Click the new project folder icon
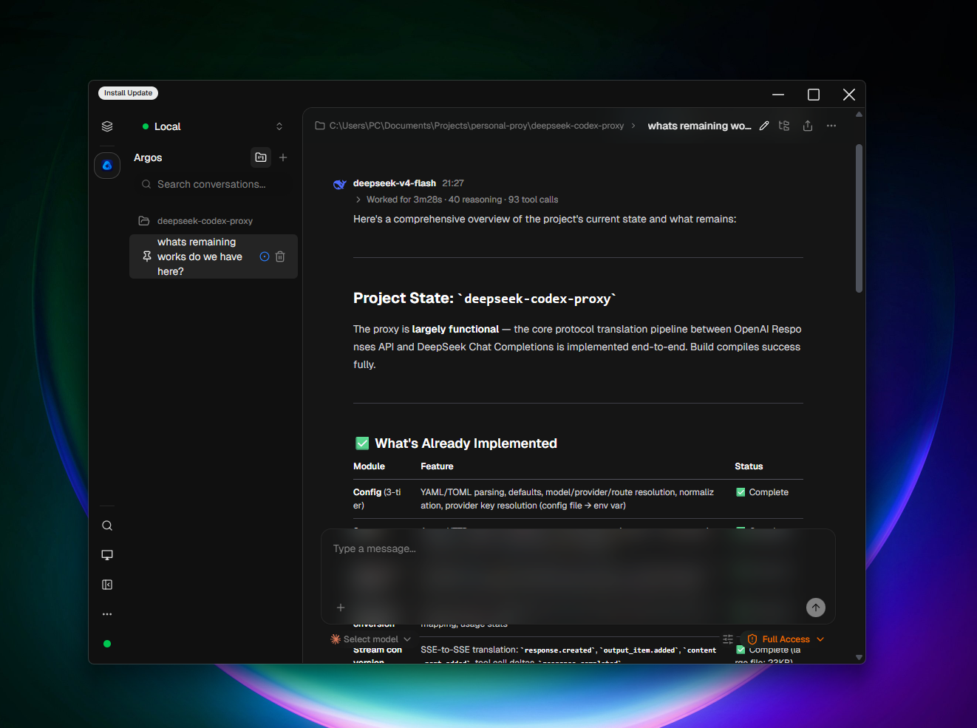The width and height of the screenshot is (977, 728). point(261,157)
